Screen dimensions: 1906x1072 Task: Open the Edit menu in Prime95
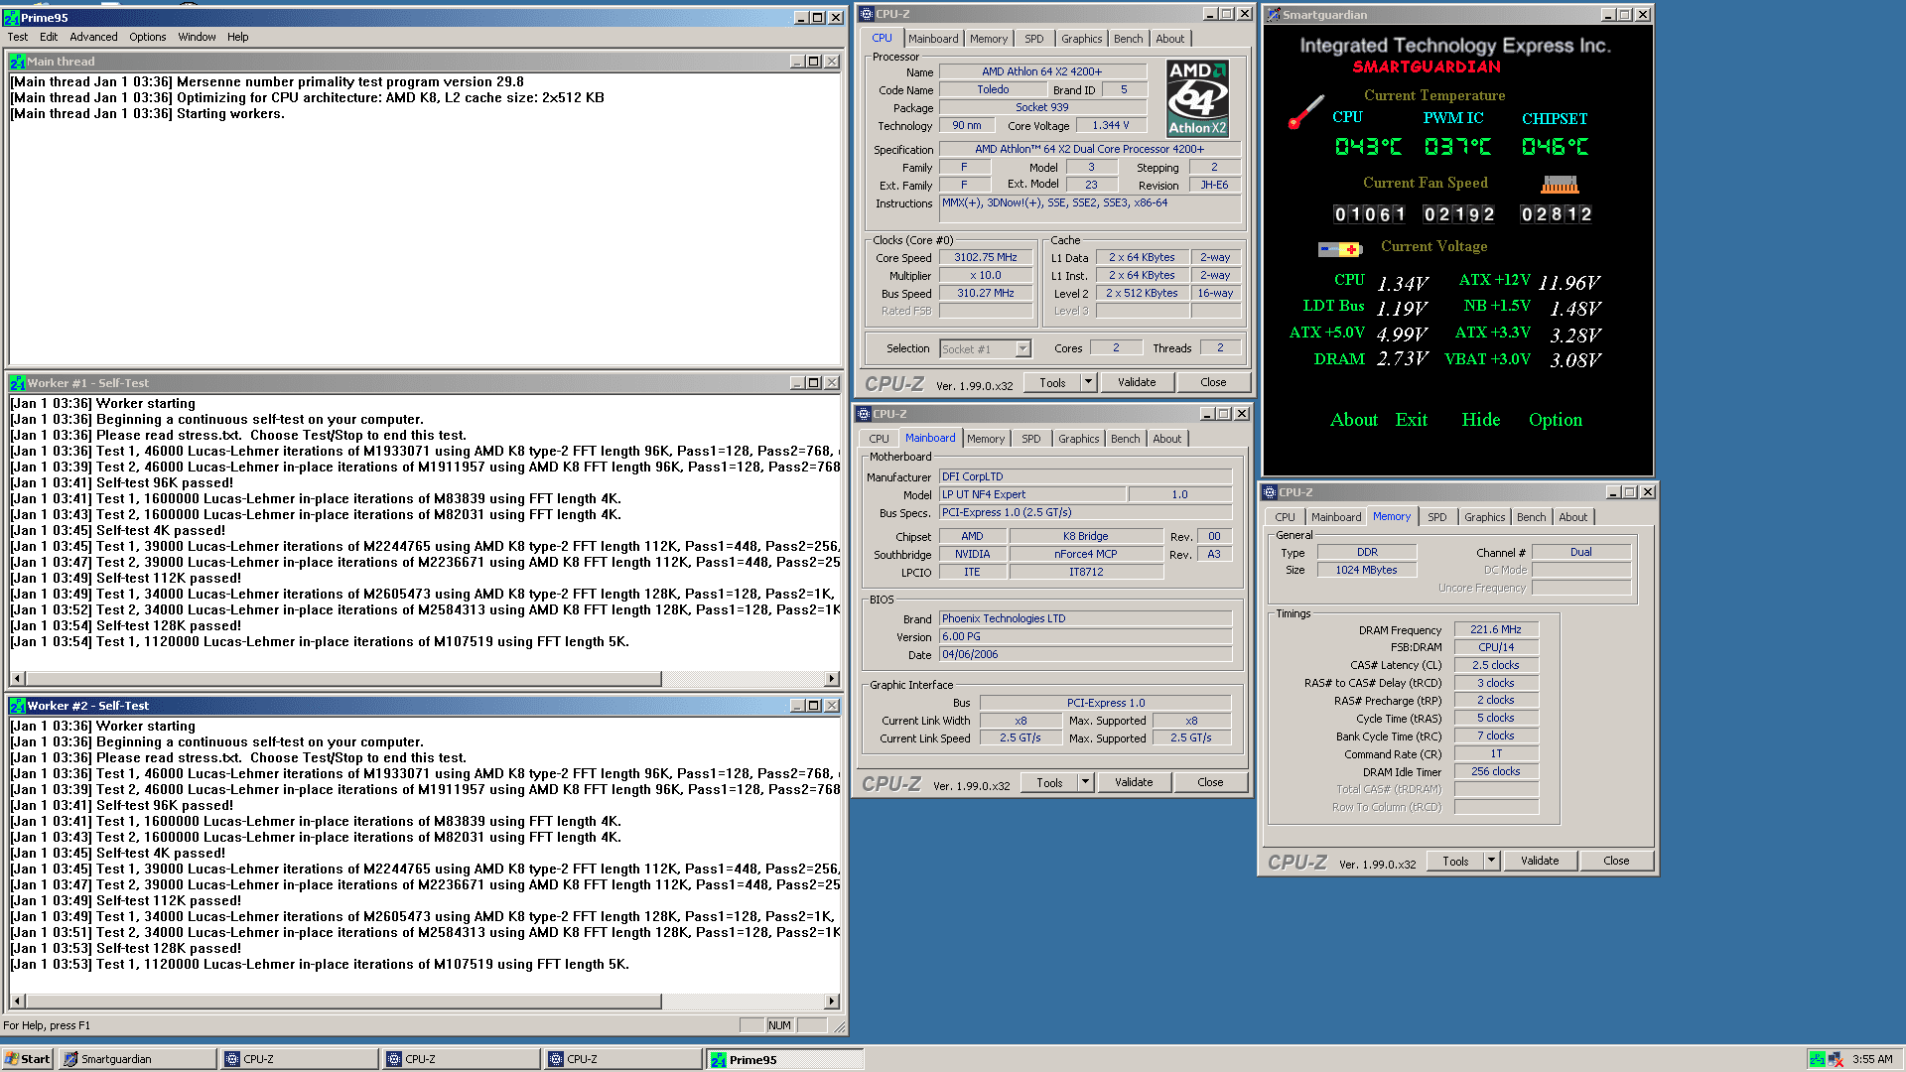49,37
